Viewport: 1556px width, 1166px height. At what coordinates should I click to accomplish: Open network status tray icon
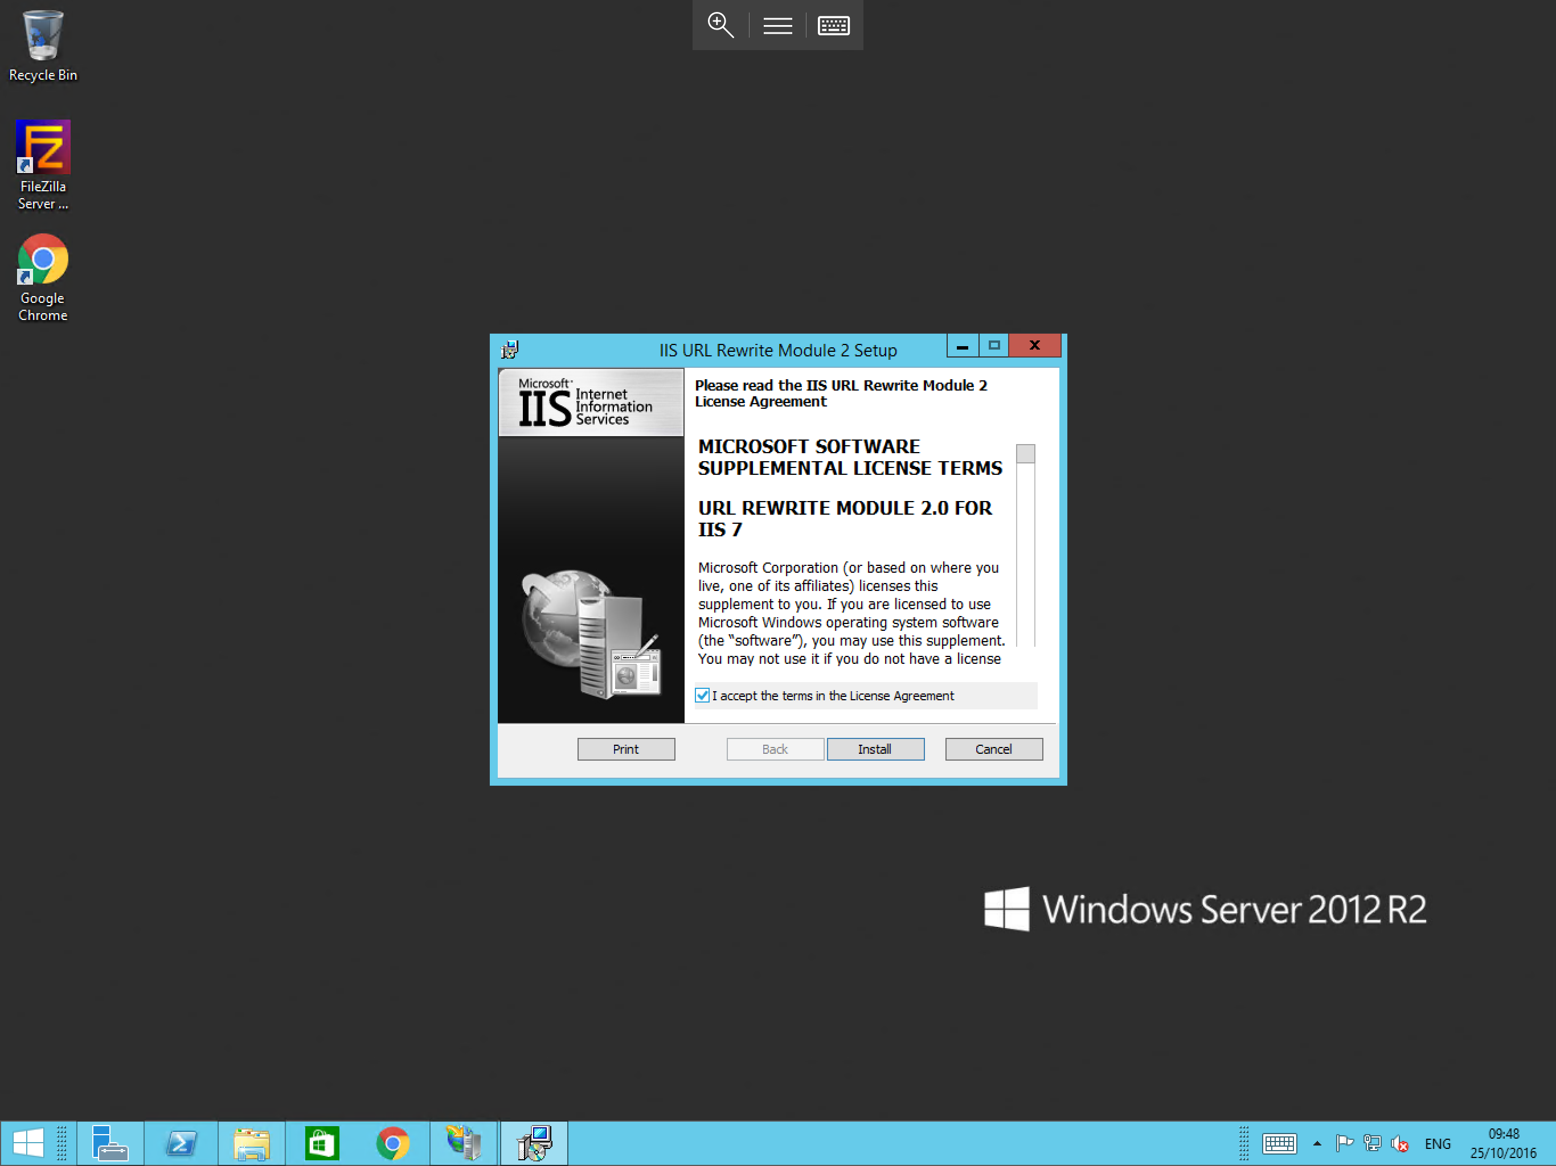pos(1371,1143)
